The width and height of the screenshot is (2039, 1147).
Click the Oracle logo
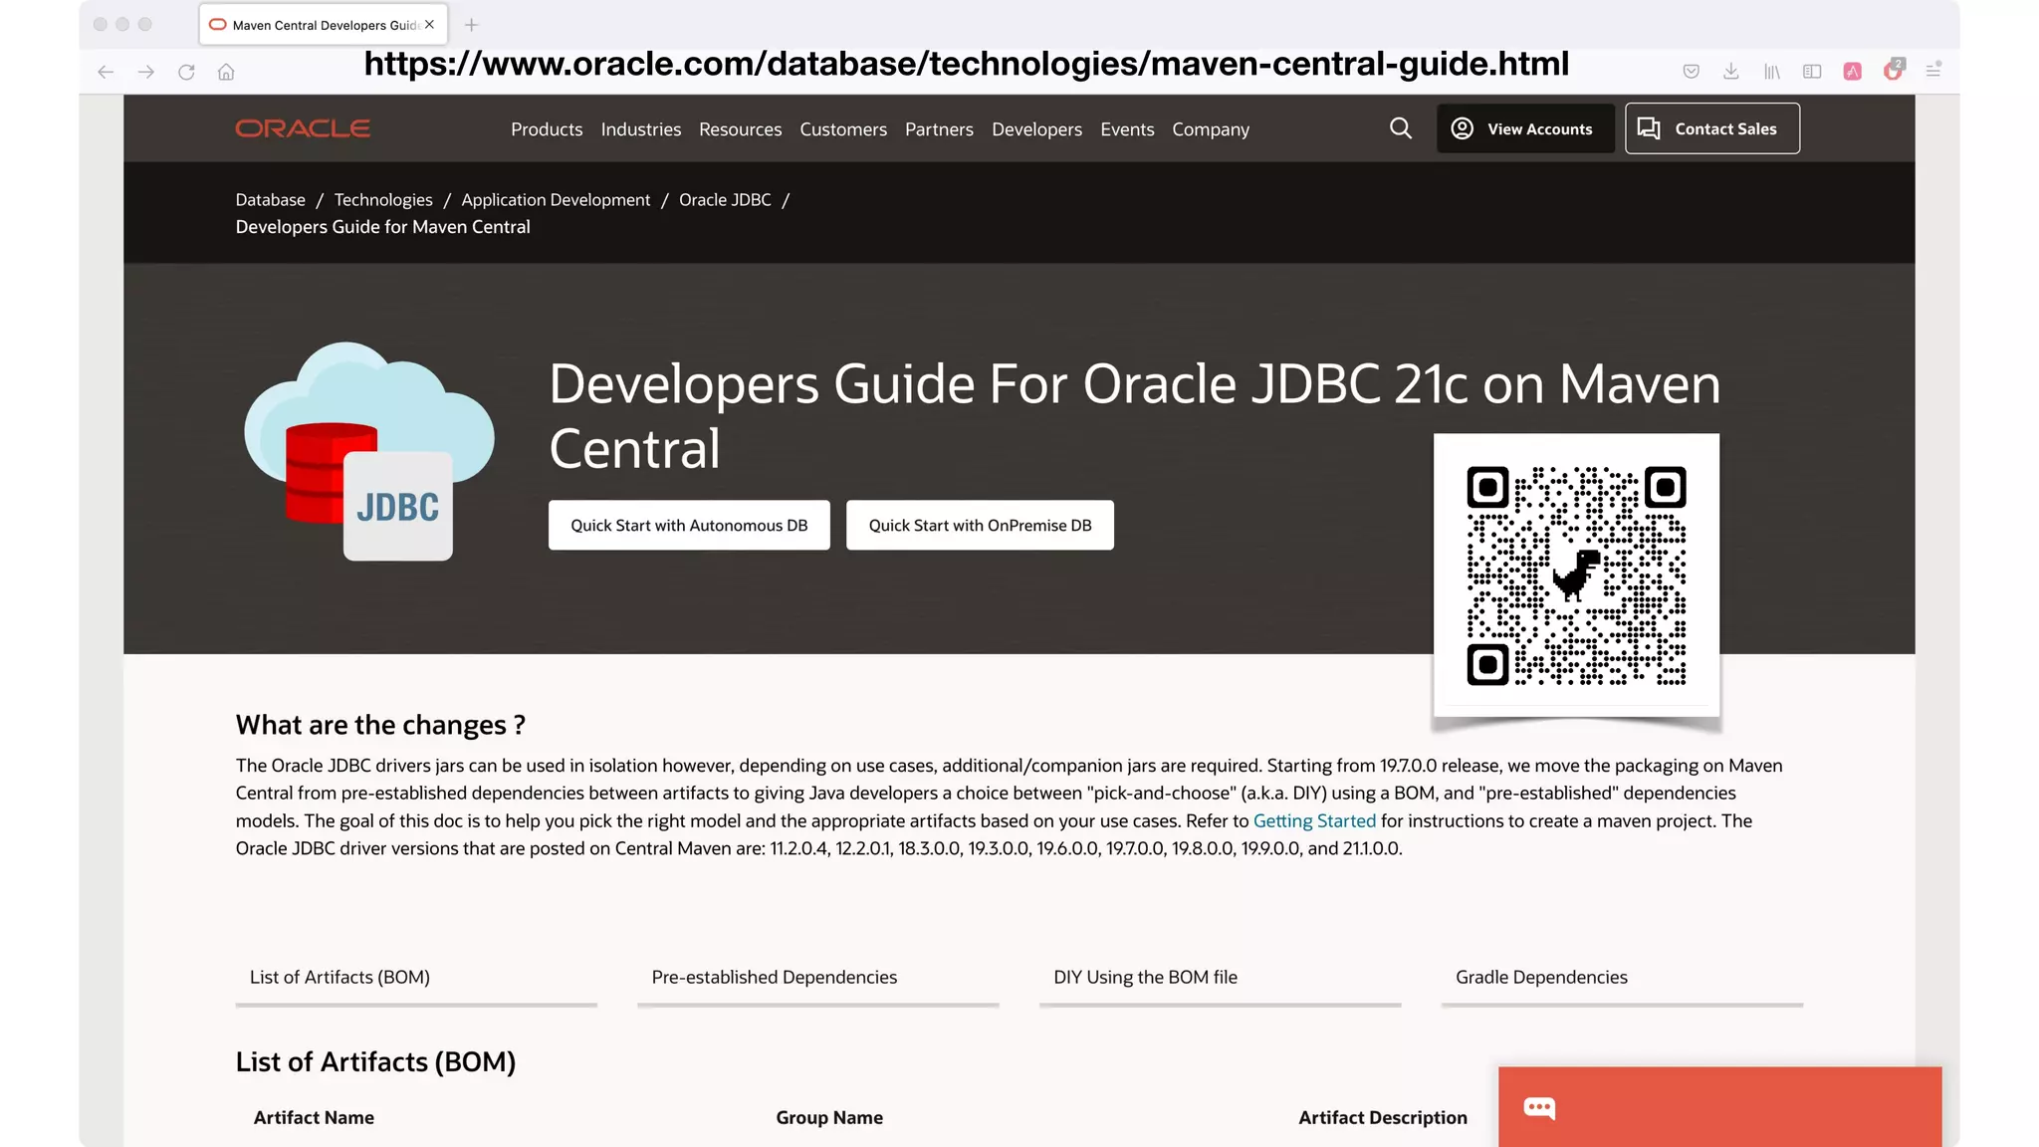pyautogui.click(x=303, y=128)
